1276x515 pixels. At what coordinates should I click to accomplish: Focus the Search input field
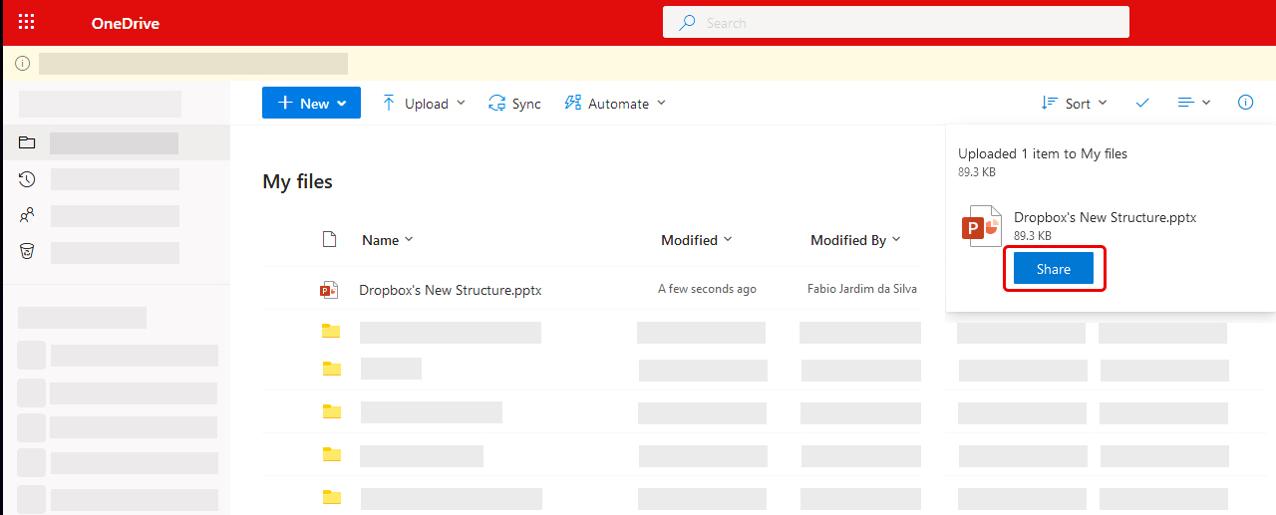click(895, 22)
